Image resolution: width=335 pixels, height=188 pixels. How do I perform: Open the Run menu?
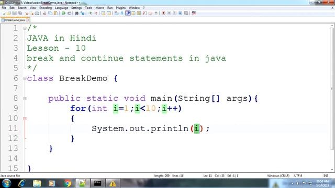[x=110, y=8]
